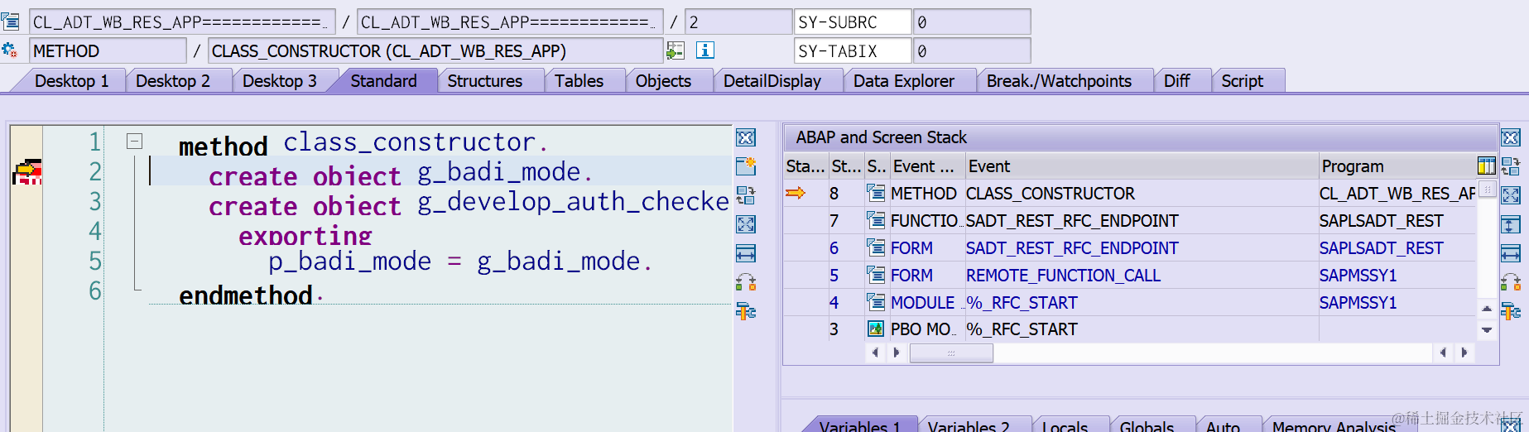Open the blue %_RFC_START module entry
1529x432 pixels.
1022,302
